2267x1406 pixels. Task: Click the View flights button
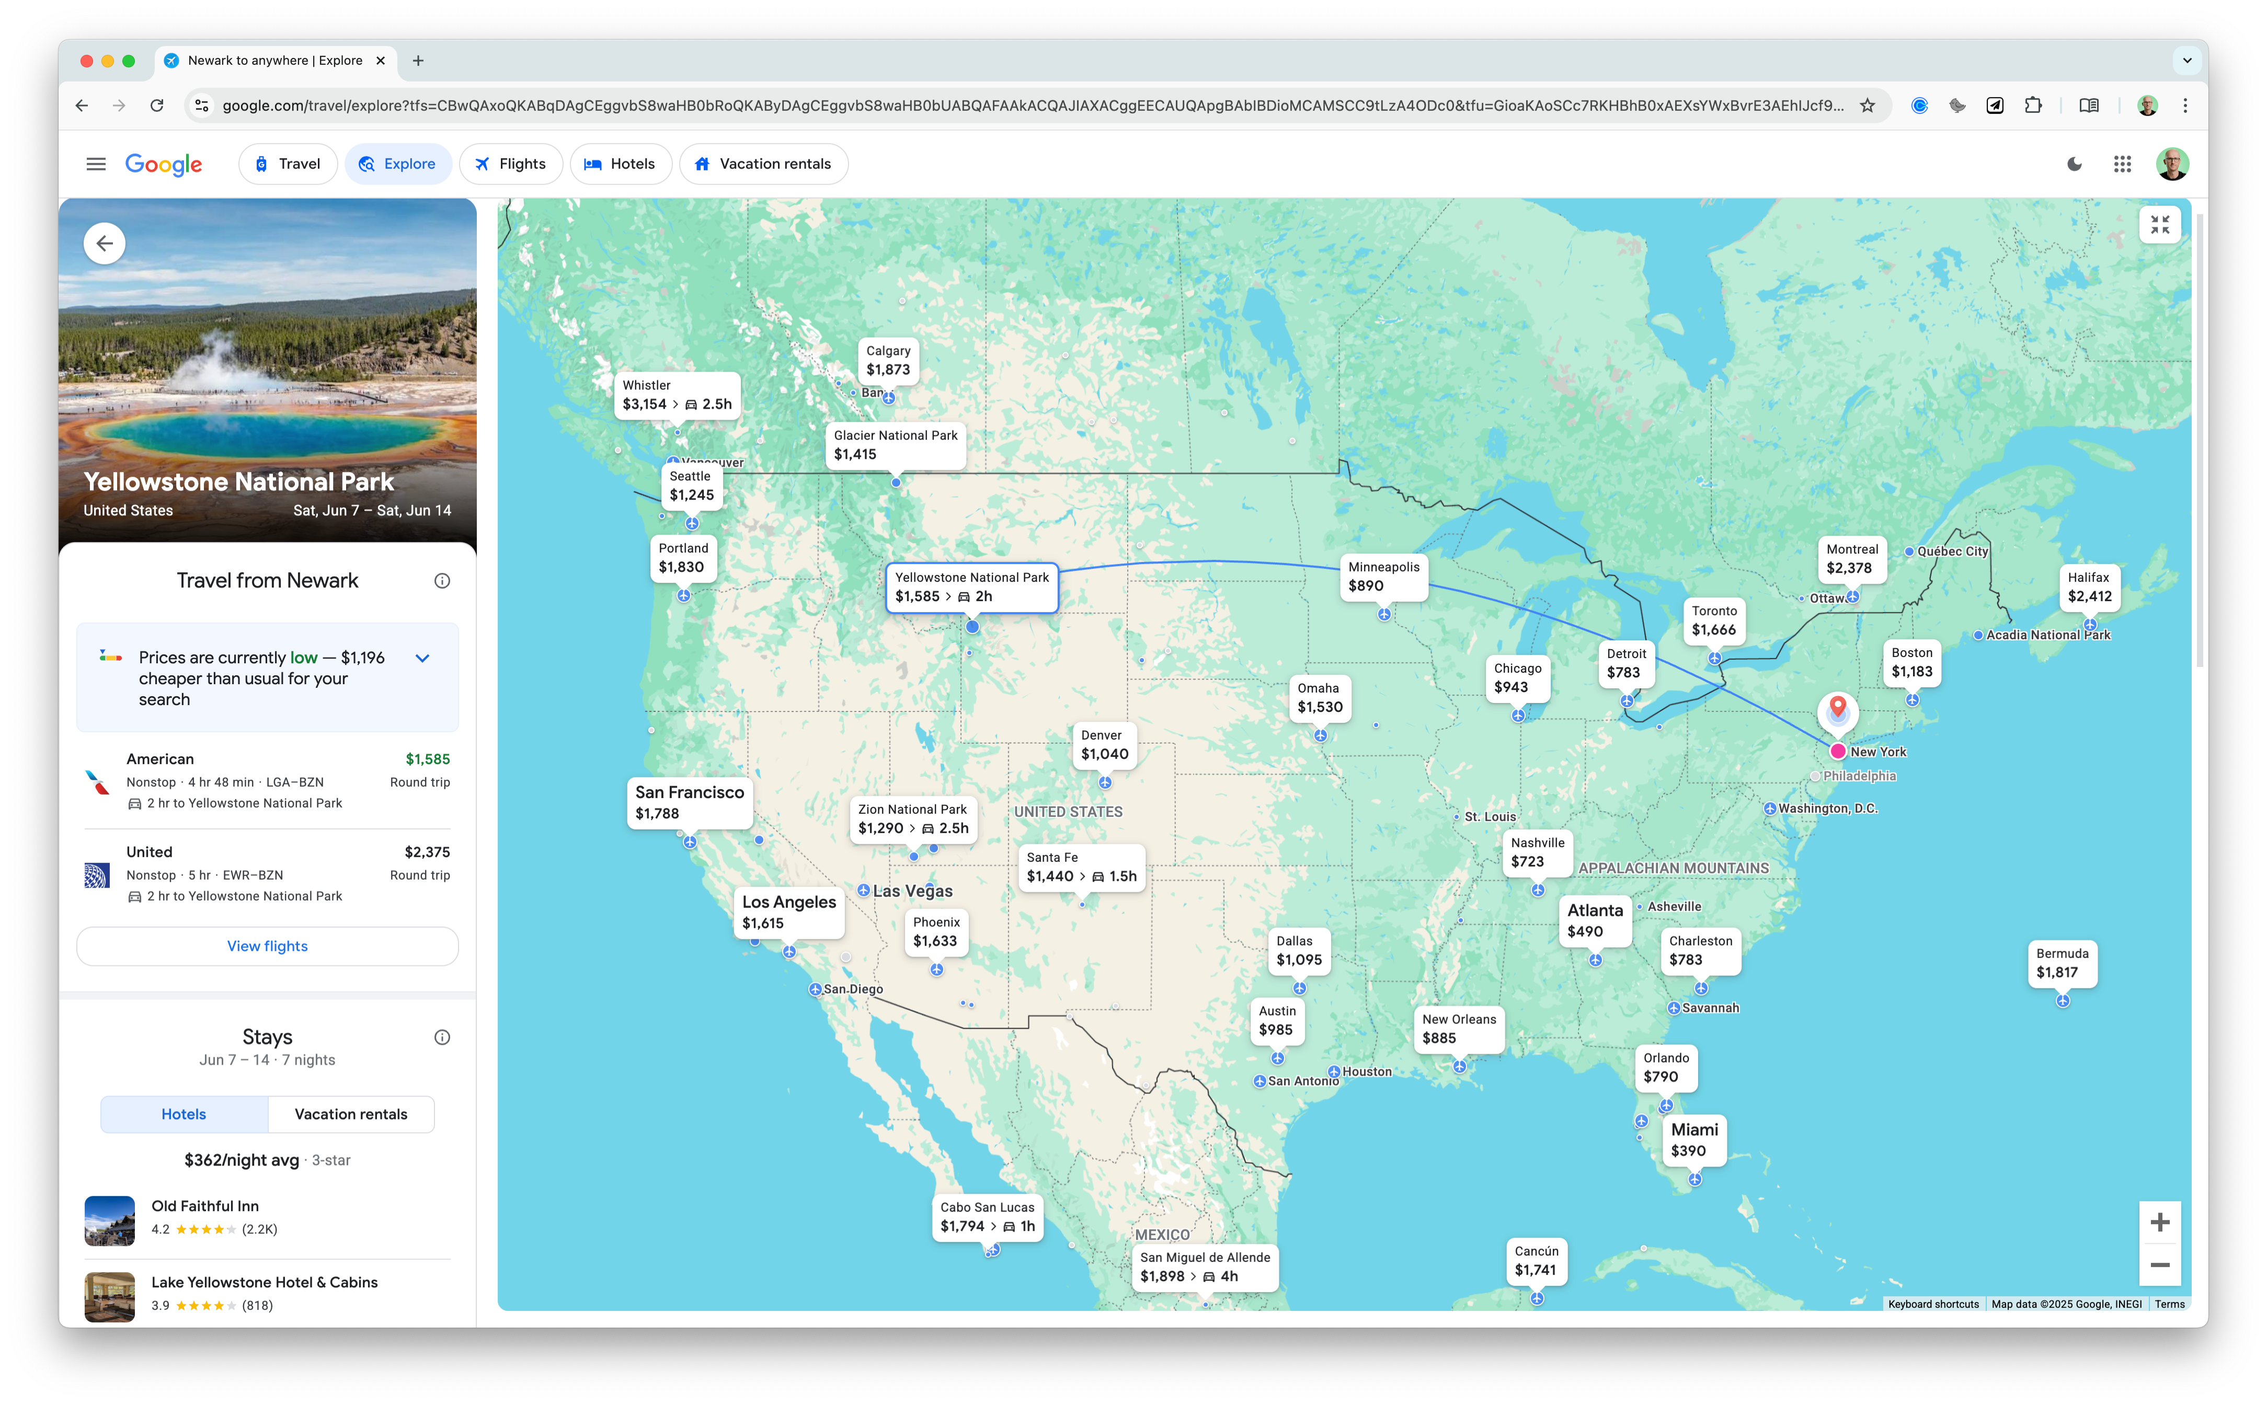click(x=267, y=946)
